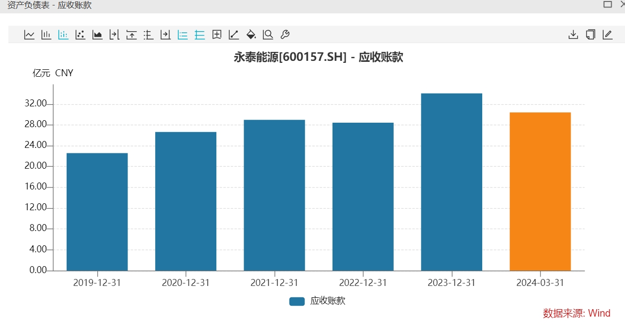The image size is (625, 327).
Task: Click the move-to-top axis icon
Action: pyautogui.click(x=131, y=35)
